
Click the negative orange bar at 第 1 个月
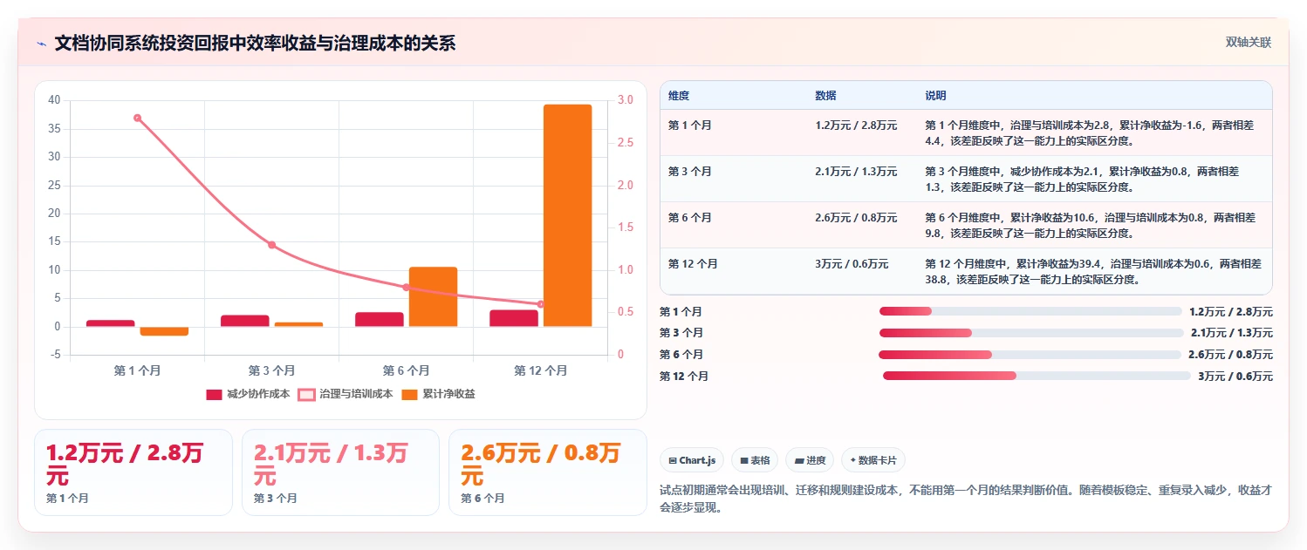164,331
